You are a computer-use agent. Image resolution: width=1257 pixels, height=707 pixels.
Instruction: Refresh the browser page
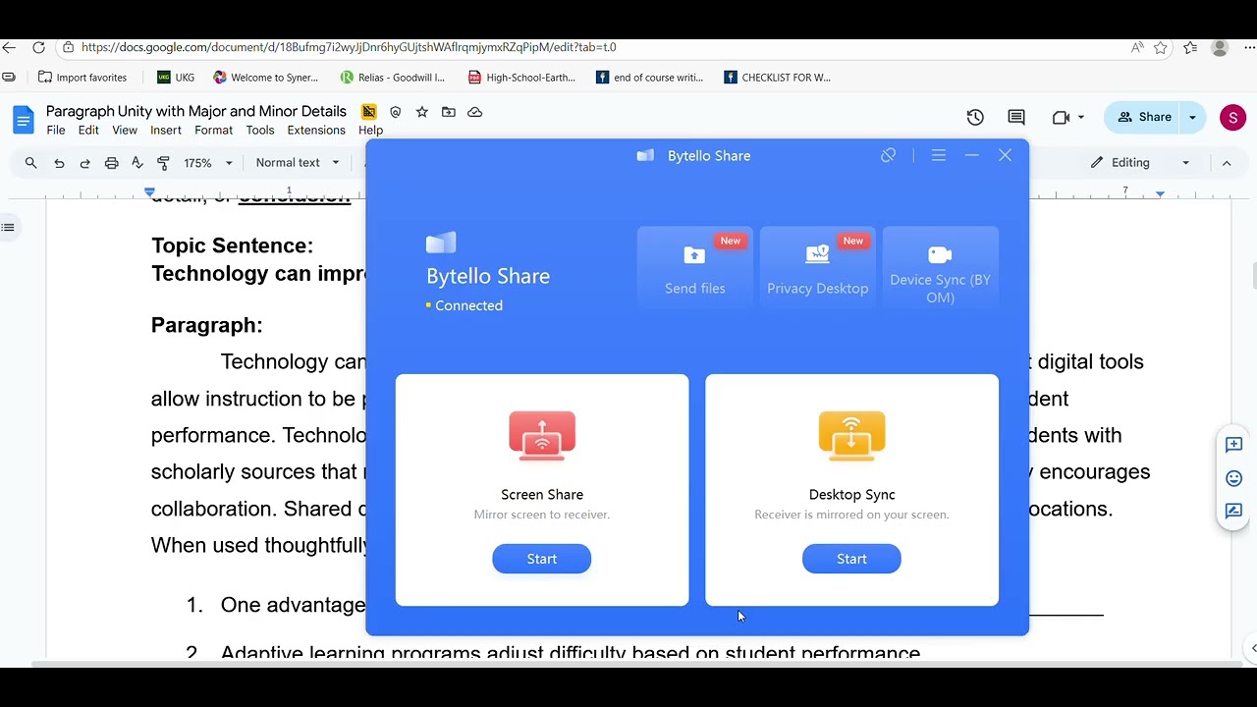tap(38, 47)
